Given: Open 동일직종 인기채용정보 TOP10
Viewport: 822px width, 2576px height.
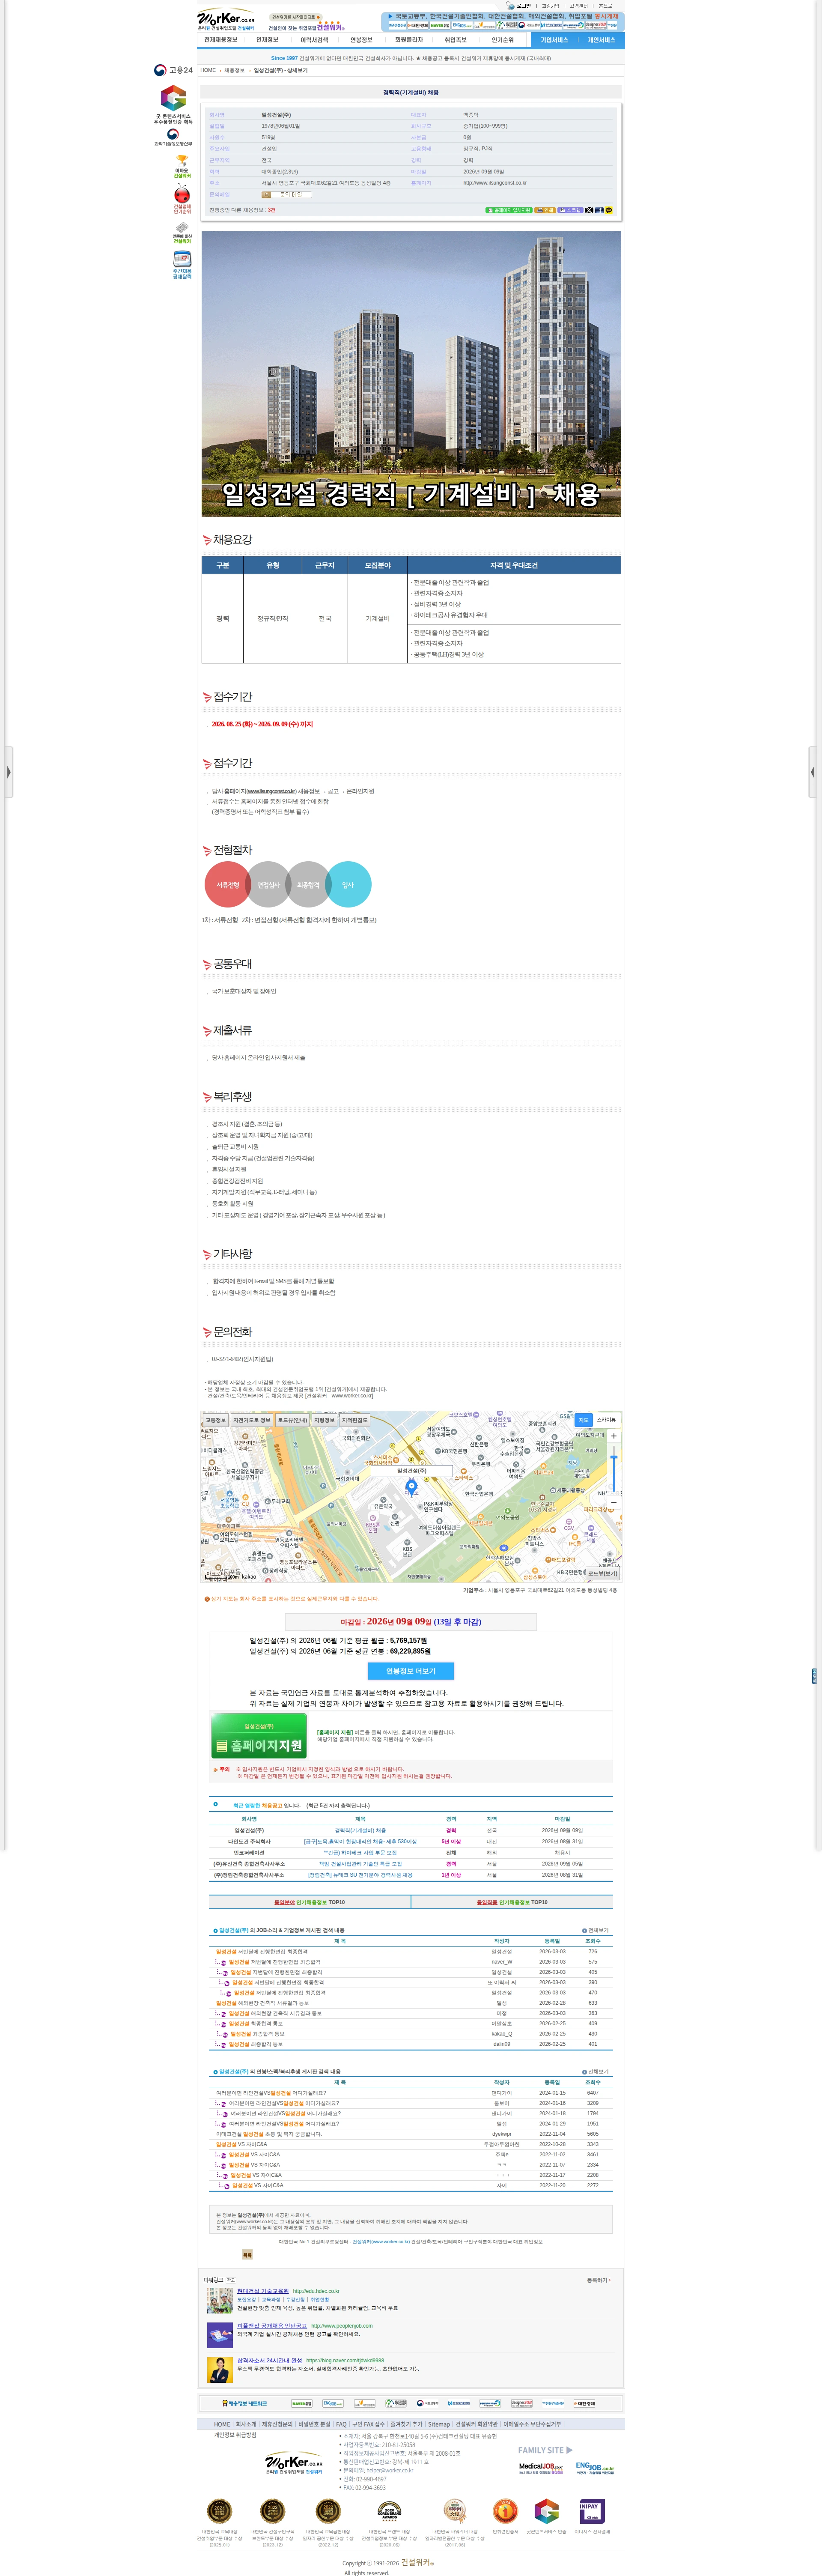Looking at the screenshot, I should coord(512,1902).
